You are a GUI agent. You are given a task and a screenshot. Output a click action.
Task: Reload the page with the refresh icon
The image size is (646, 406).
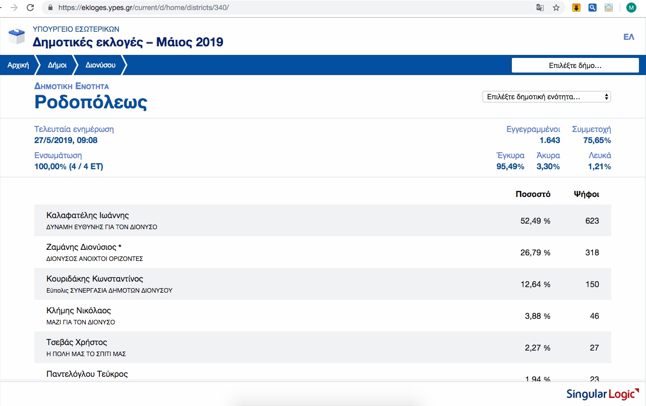(30, 8)
